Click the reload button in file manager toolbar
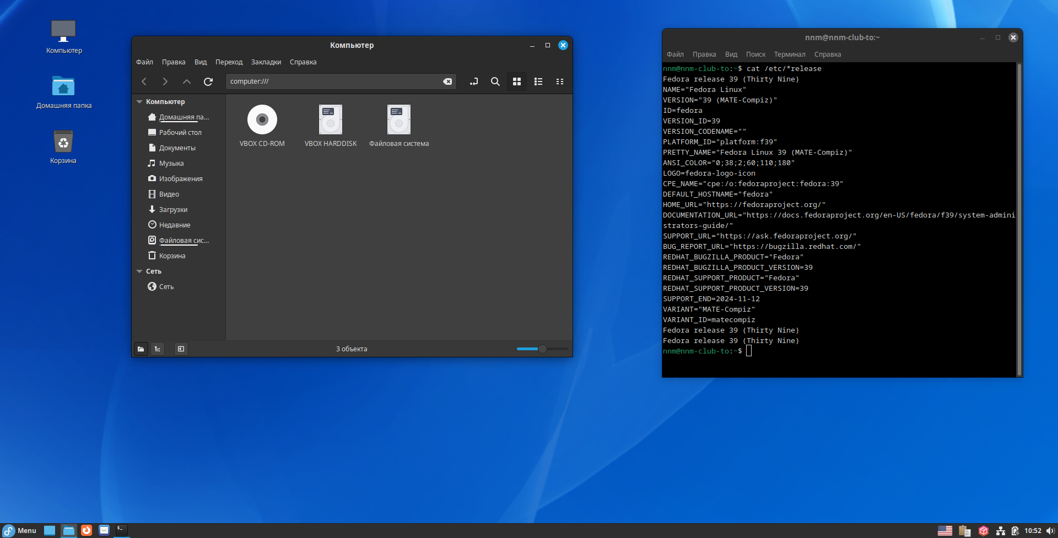 (x=208, y=81)
